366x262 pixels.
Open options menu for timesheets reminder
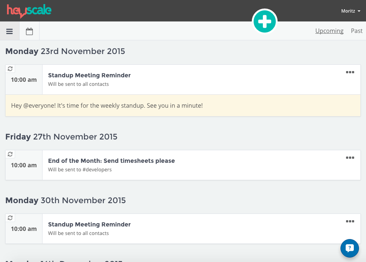[x=350, y=158]
